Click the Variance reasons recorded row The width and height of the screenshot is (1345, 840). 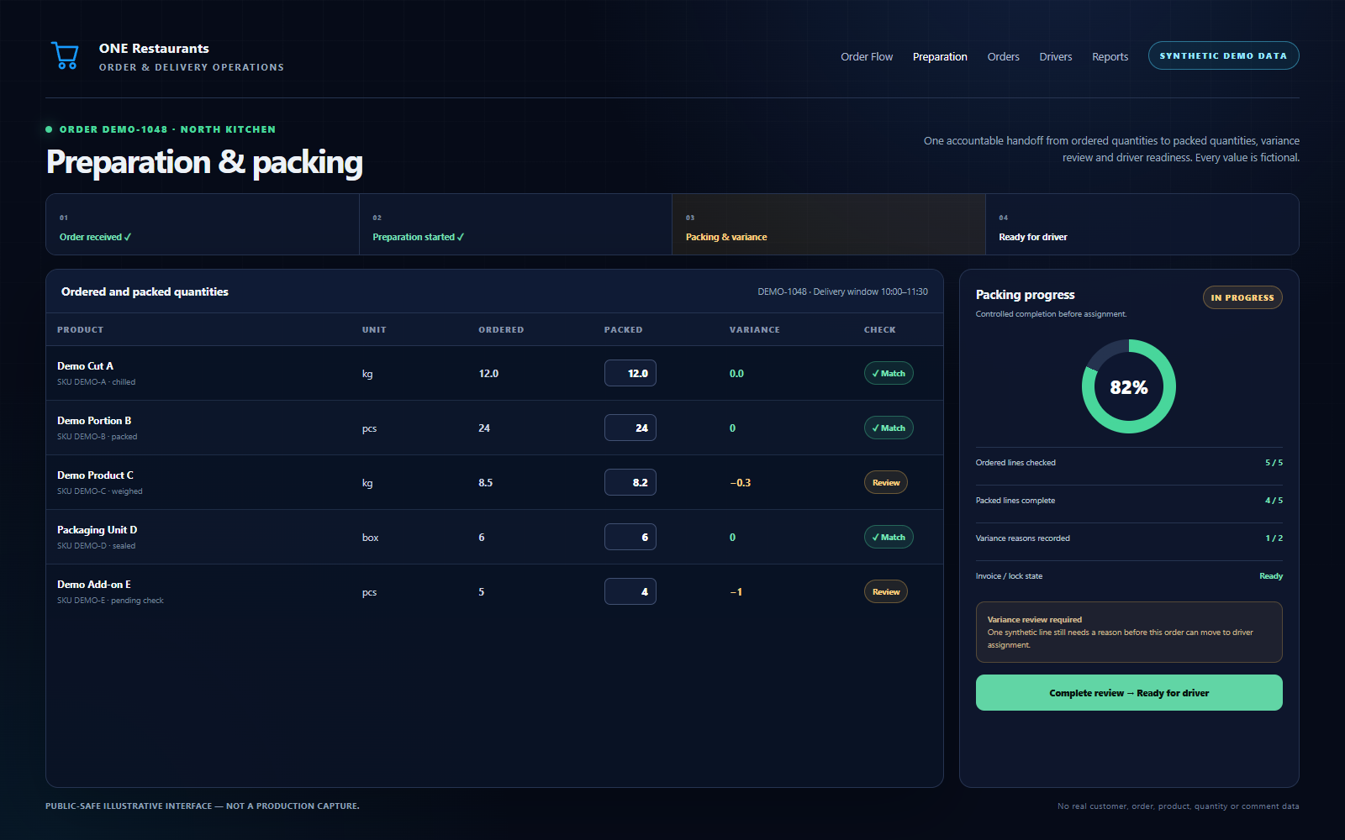pos(1129,538)
